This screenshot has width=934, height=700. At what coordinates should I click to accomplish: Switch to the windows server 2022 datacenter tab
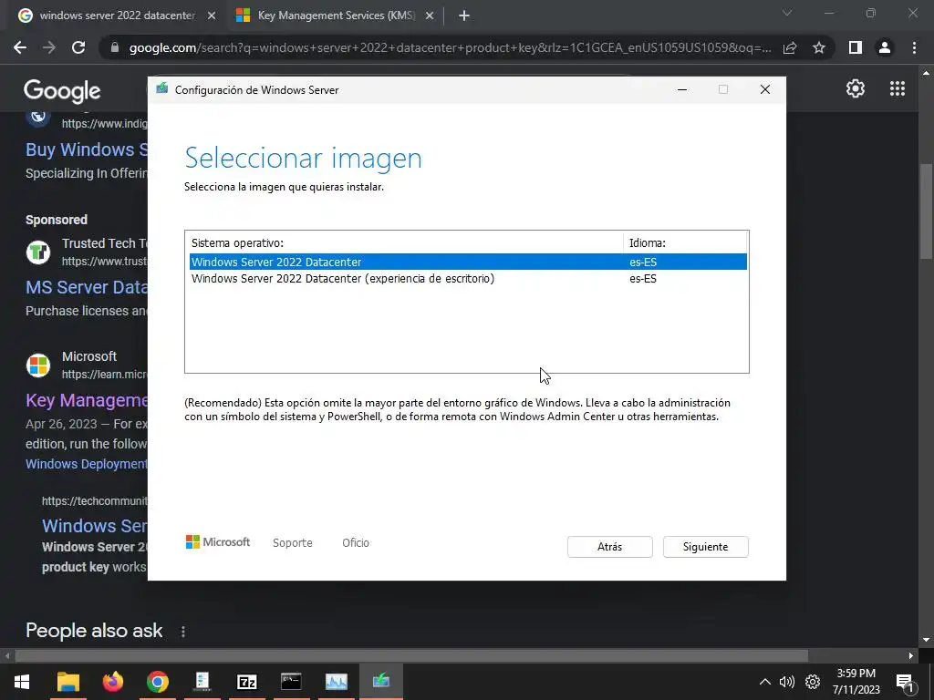(x=116, y=15)
